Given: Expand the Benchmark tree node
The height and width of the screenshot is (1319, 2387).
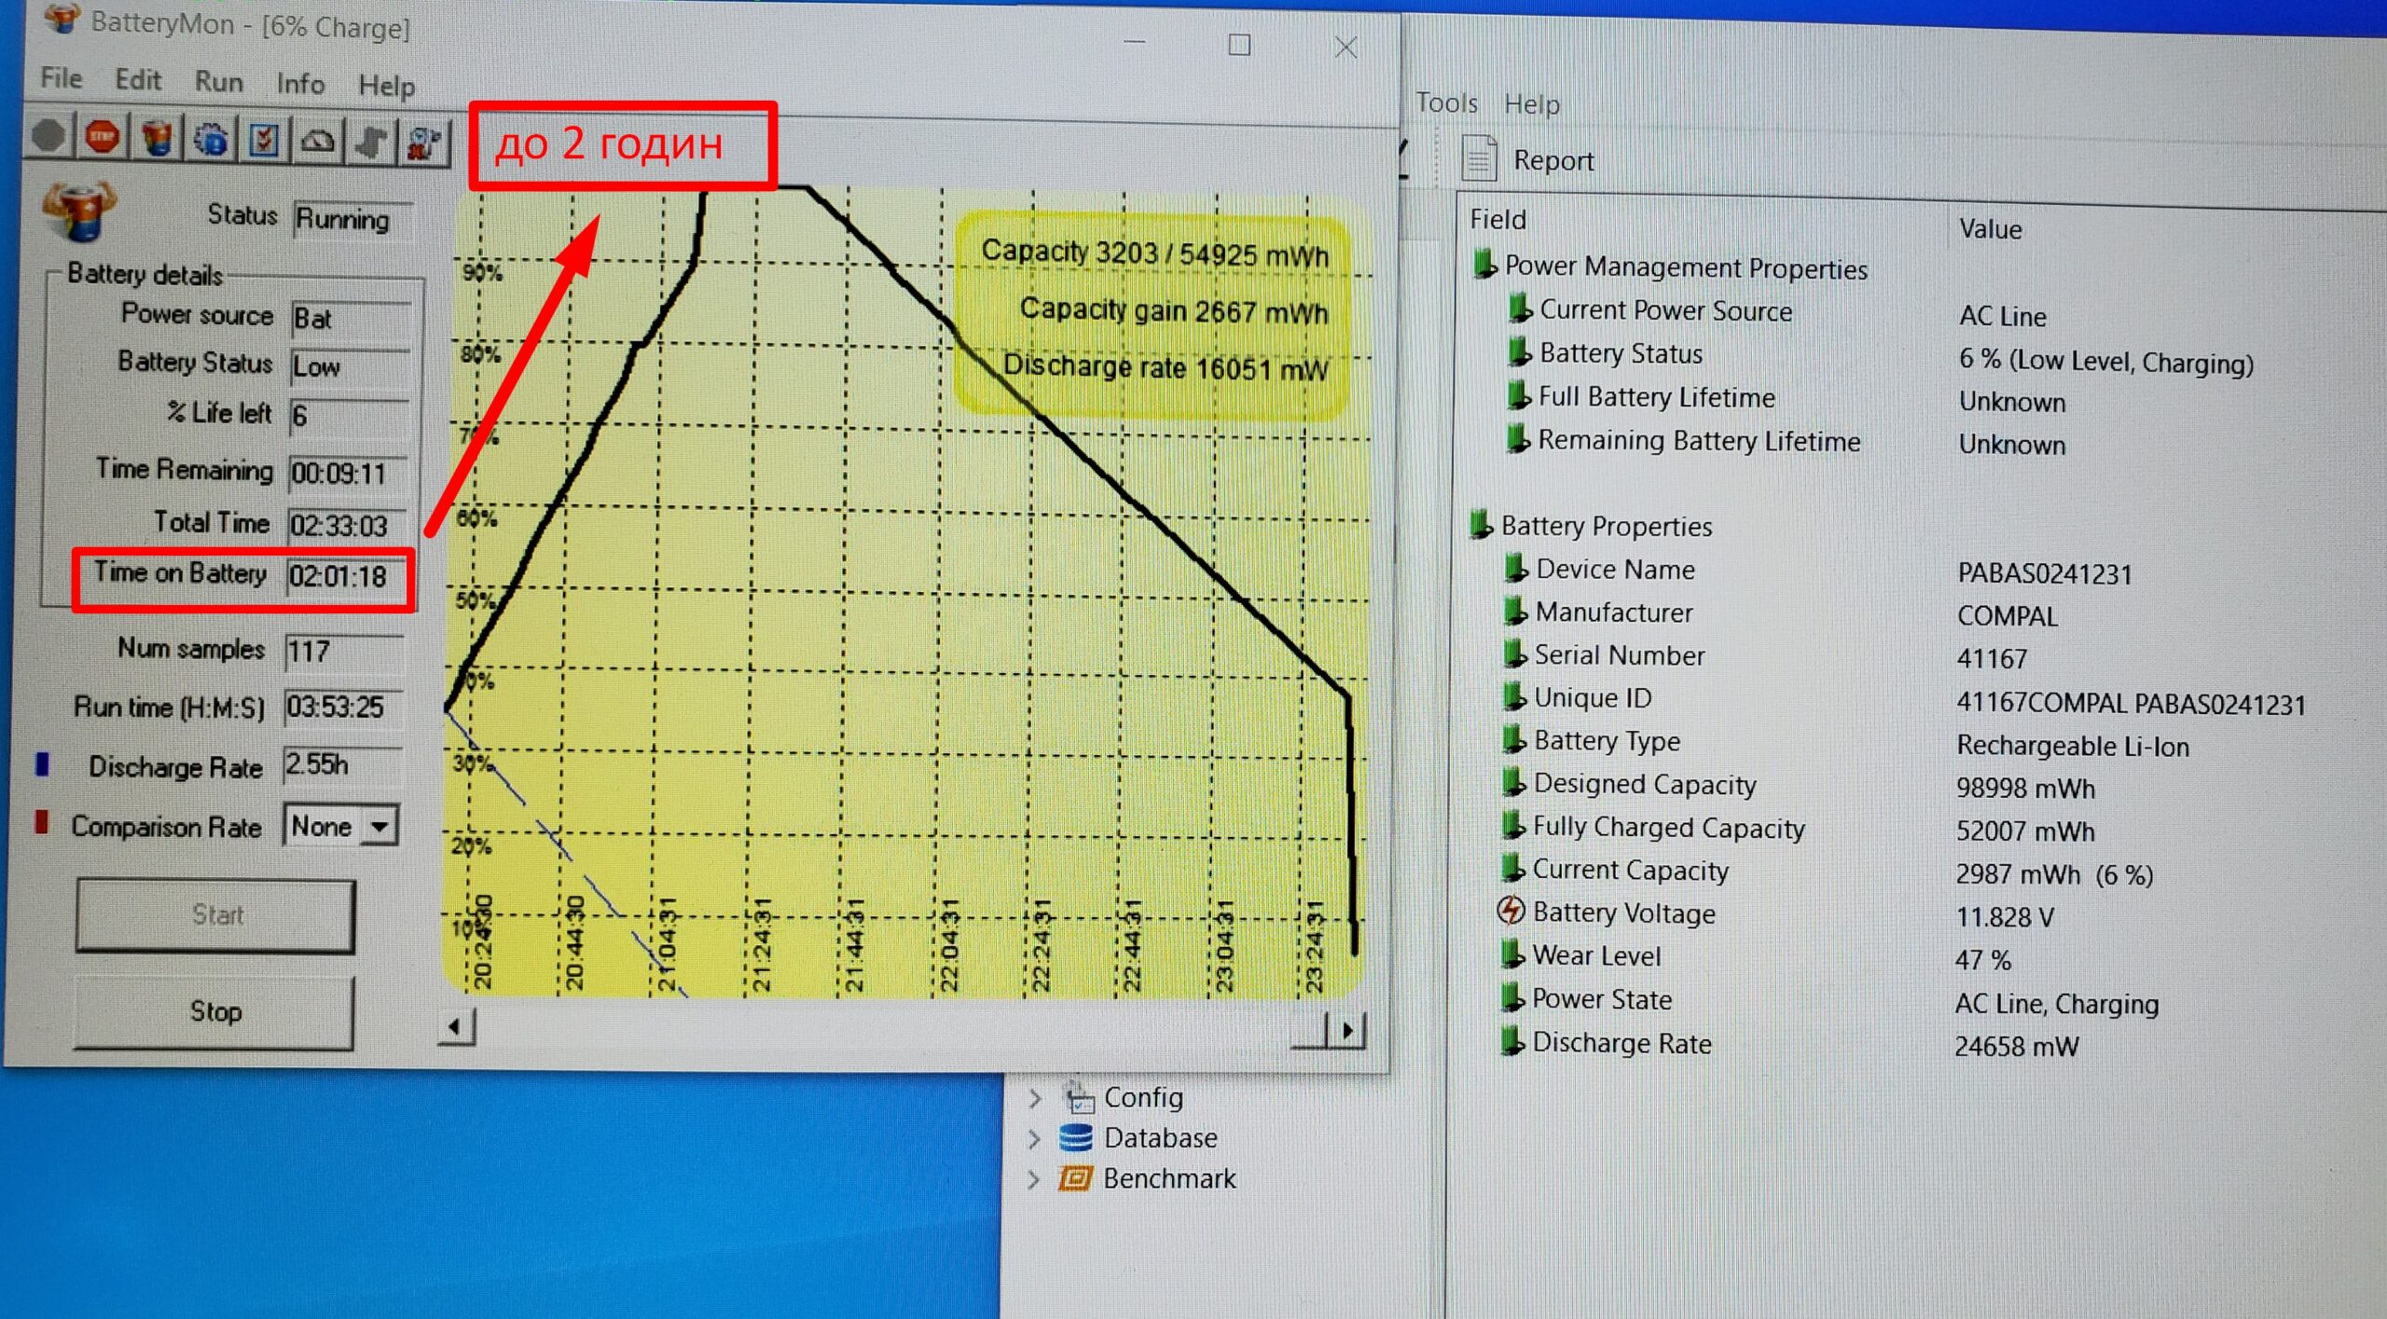Looking at the screenshot, I should [1034, 1179].
